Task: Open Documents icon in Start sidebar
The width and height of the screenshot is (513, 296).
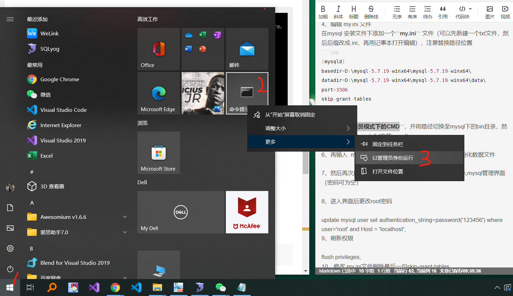Action: click(10, 208)
